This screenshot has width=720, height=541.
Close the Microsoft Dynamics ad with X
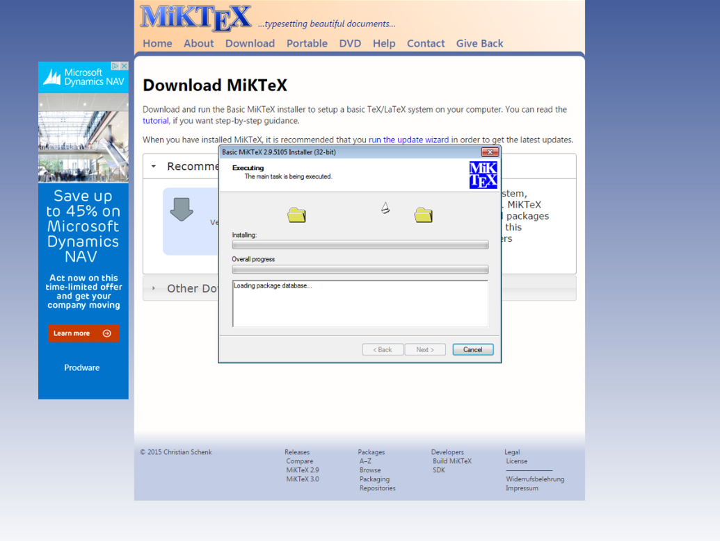coord(125,66)
